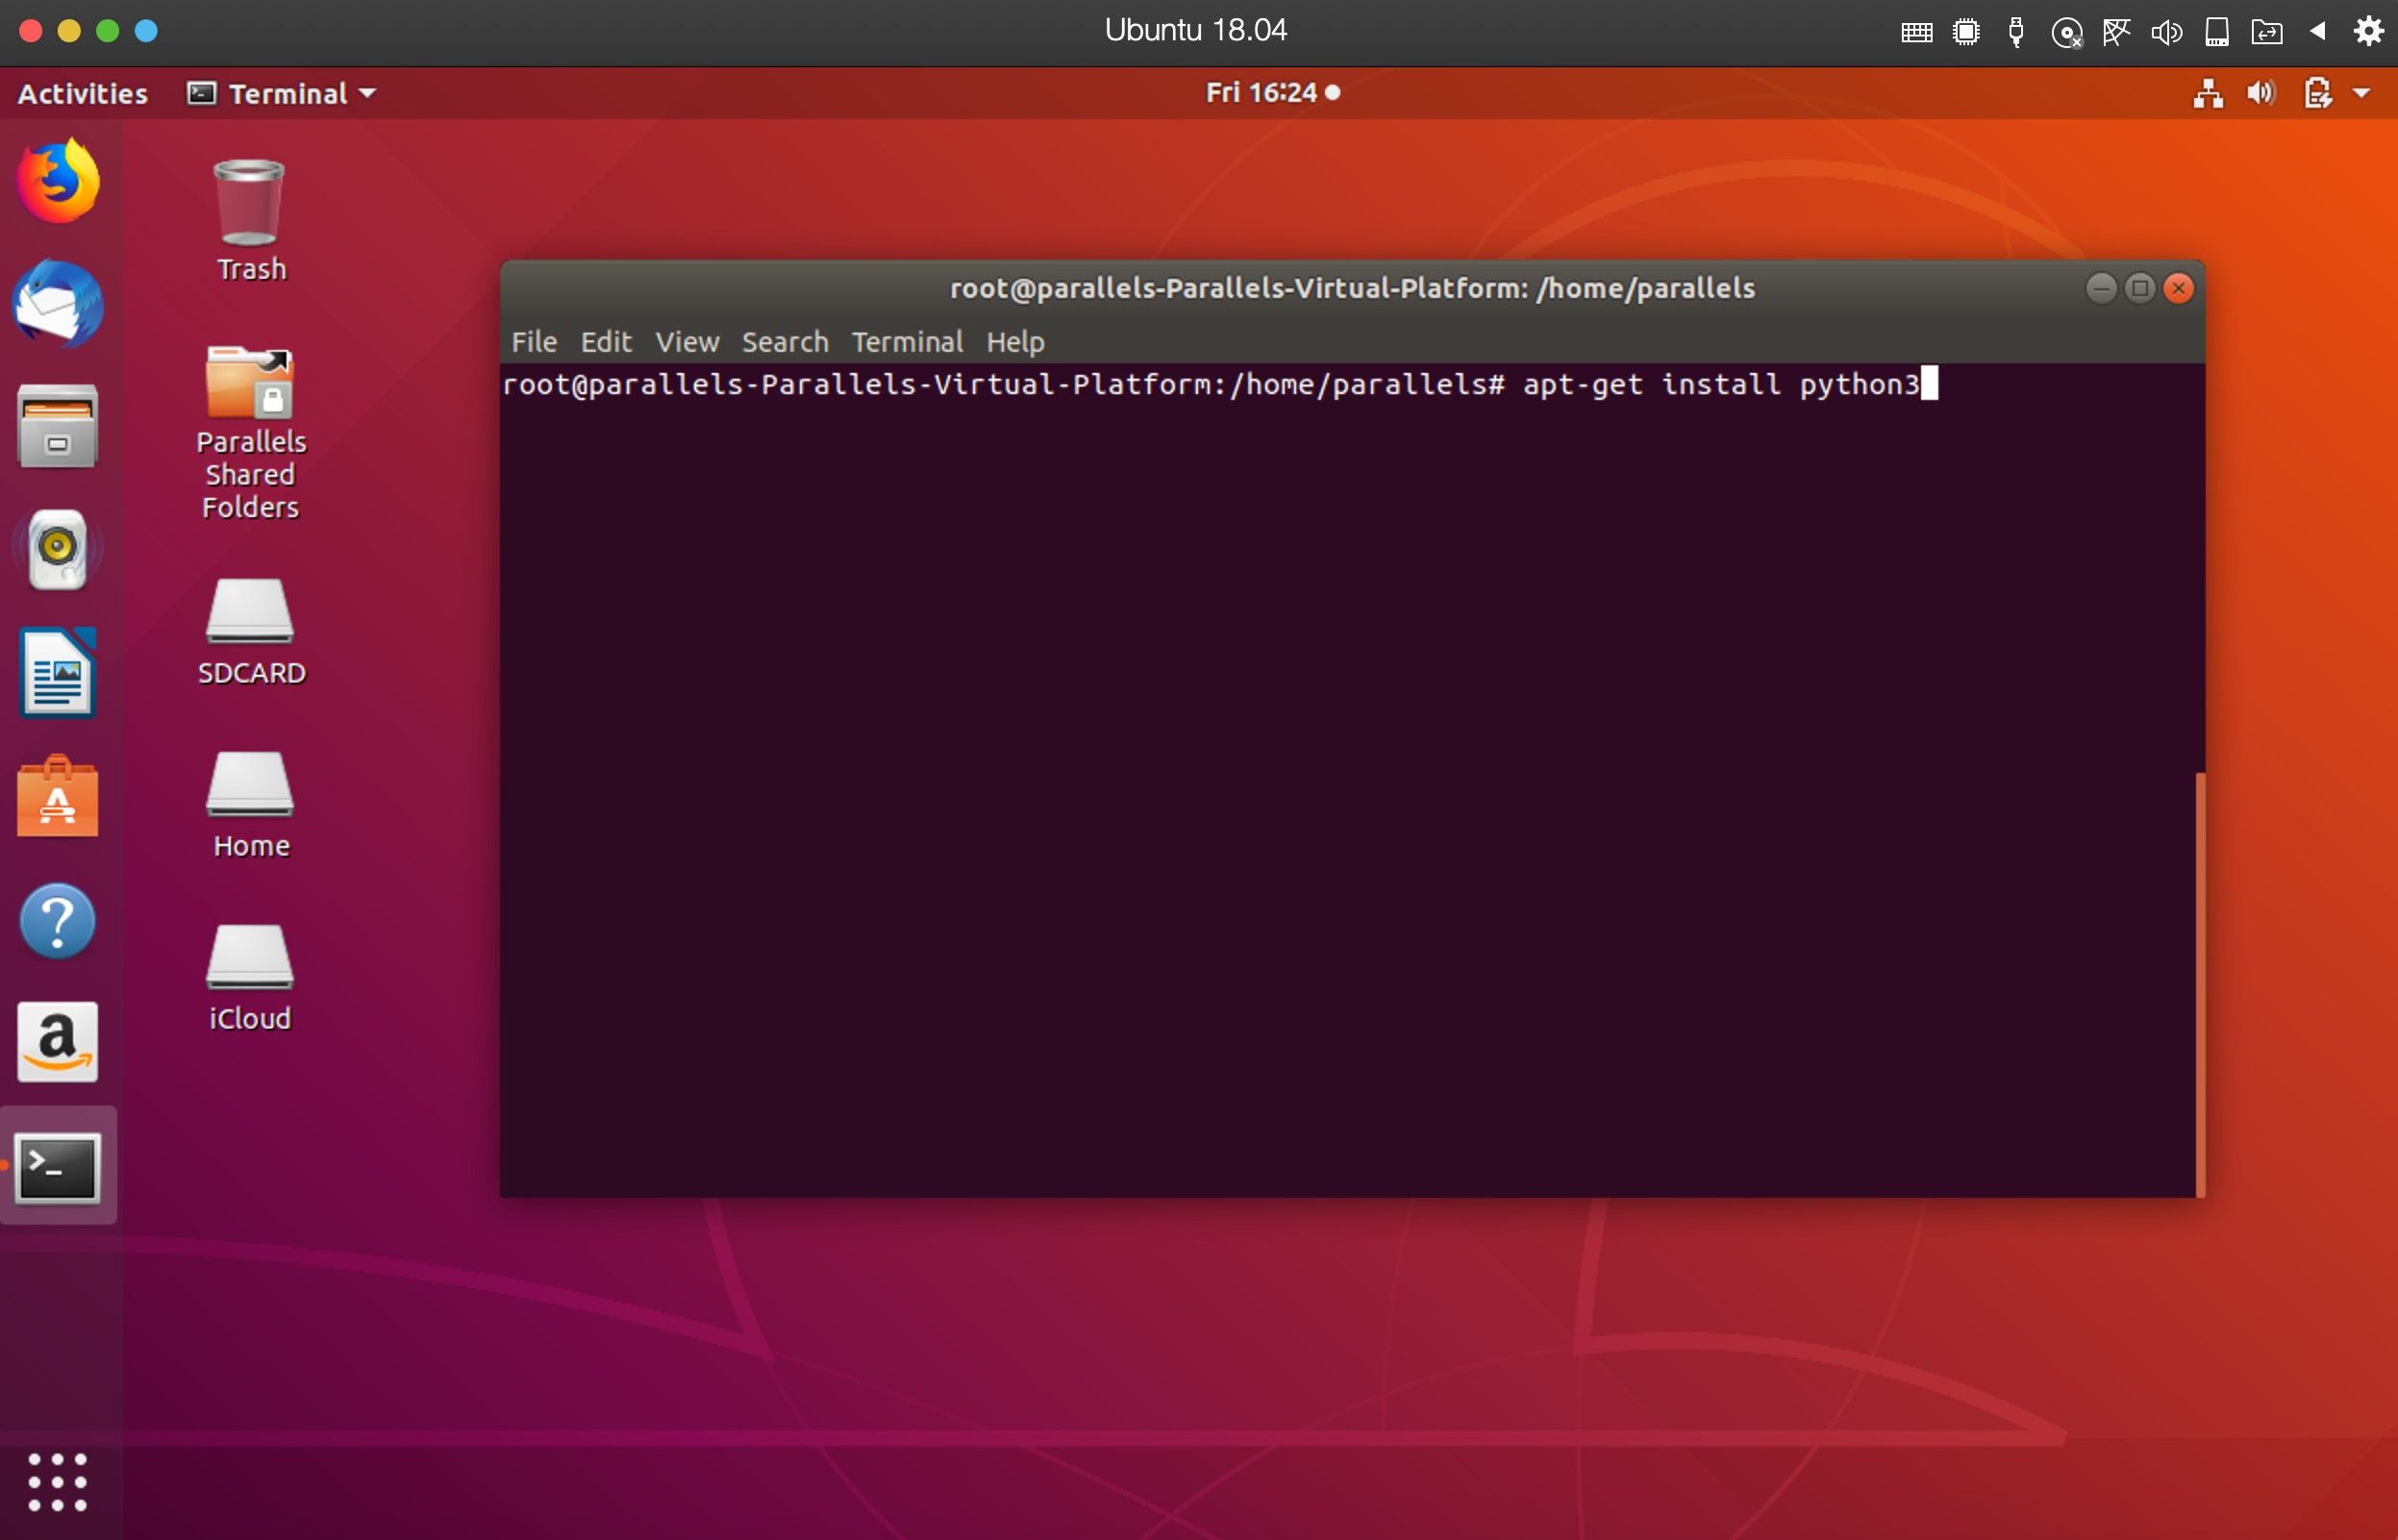The image size is (2398, 1540).
Task: Click the macOS yellow minimize button
Action: pos(69,31)
